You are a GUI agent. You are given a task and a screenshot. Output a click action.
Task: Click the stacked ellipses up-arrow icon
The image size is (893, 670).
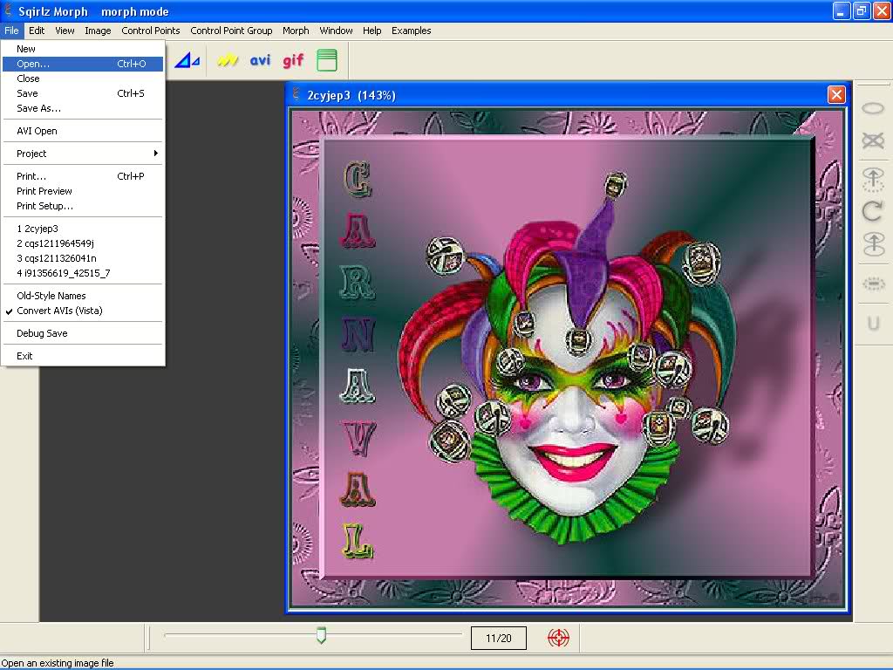pyautogui.click(x=872, y=244)
